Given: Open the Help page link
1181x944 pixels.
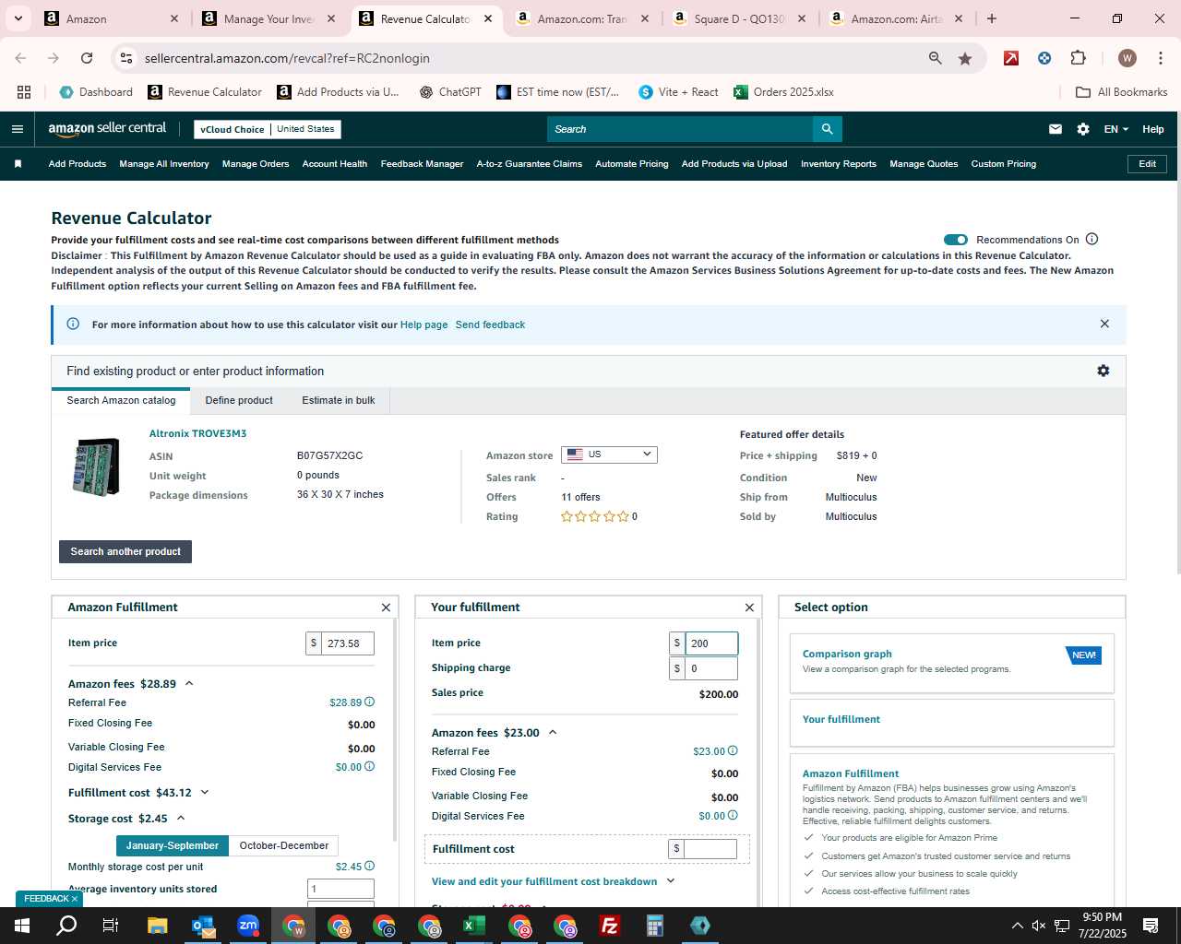Looking at the screenshot, I should pyautogui.click(x=423, y=324).
